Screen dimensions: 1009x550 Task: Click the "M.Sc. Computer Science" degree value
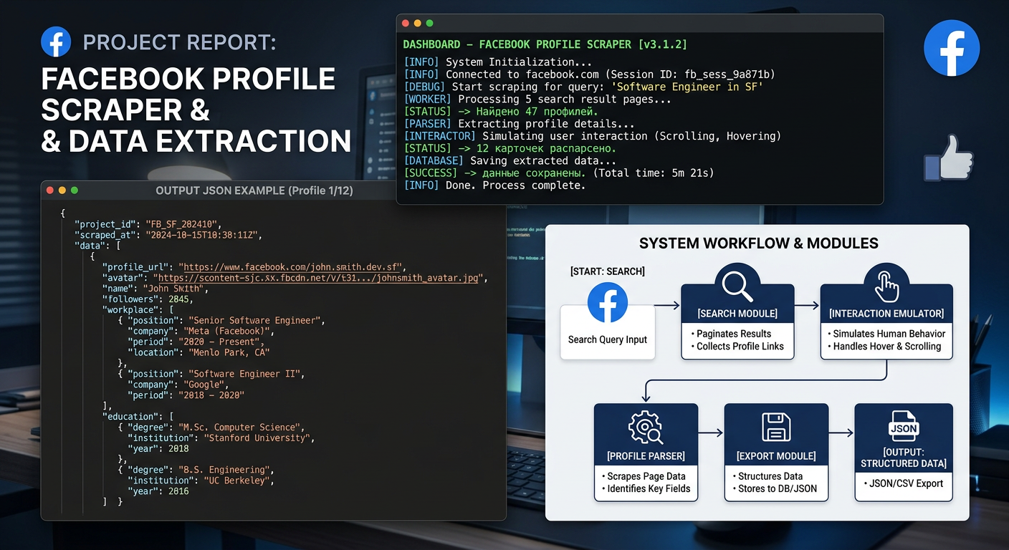(x=241, y=428)
